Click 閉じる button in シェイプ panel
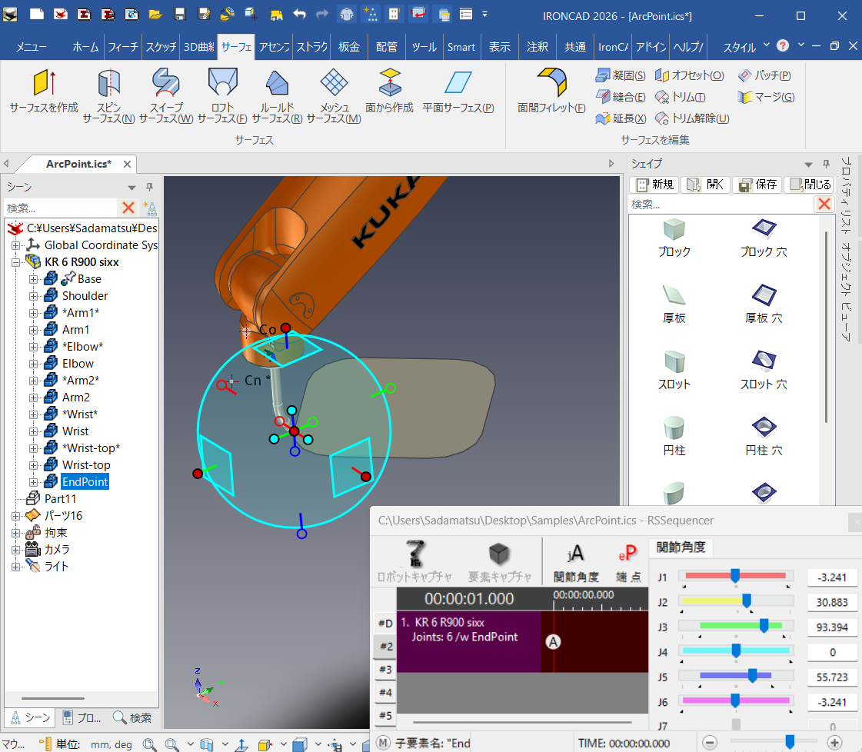The height and width of the screenshot is (752, 862). click(x=809, y=185)
